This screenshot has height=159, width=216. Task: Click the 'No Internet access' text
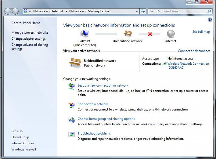click(180, 59)
